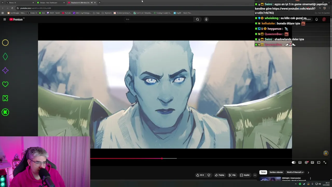Click the yellow circle overlay icon

5,43
